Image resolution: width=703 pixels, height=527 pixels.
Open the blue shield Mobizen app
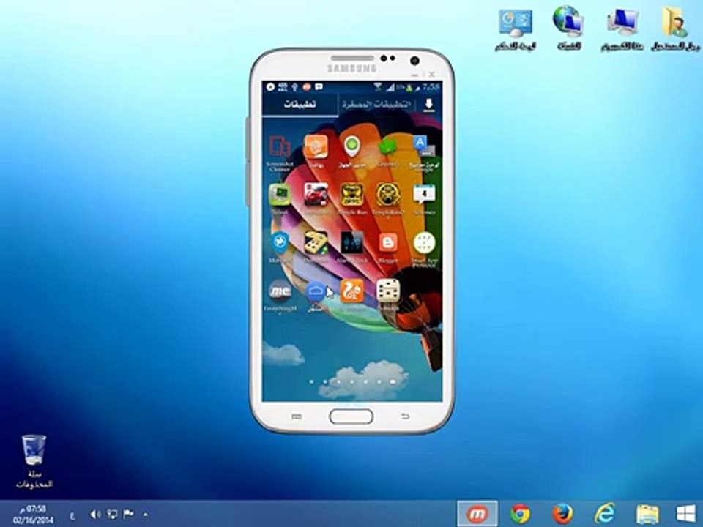pos(280,242)
